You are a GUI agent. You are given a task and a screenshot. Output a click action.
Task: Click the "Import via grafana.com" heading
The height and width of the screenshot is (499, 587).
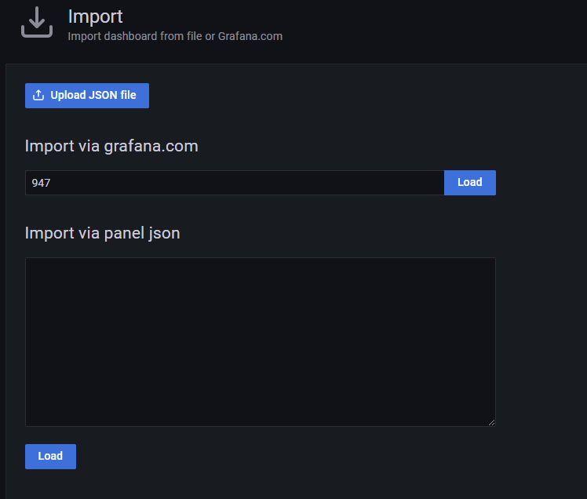pos(111,146)
